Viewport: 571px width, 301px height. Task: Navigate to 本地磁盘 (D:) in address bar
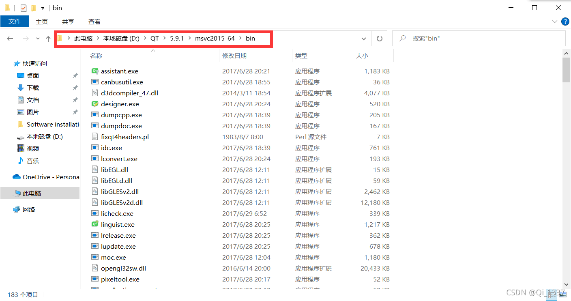point(121,39)
